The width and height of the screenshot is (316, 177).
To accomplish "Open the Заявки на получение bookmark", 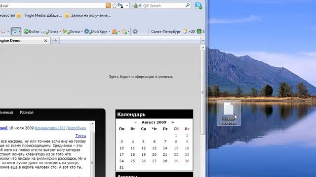I will pos(88,15).
